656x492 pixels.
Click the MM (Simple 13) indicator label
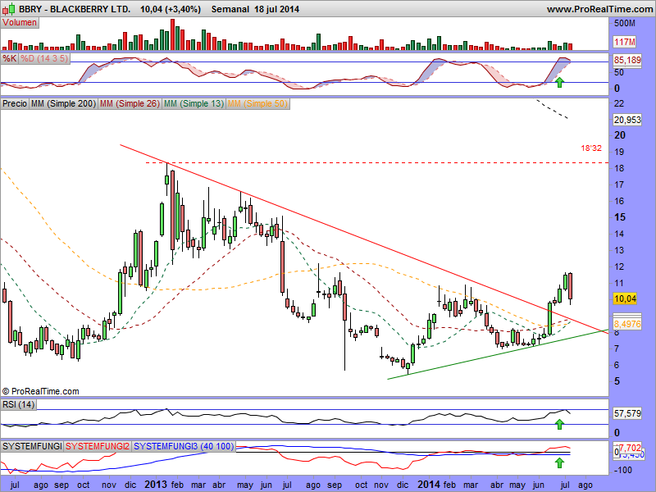point(194,103)
